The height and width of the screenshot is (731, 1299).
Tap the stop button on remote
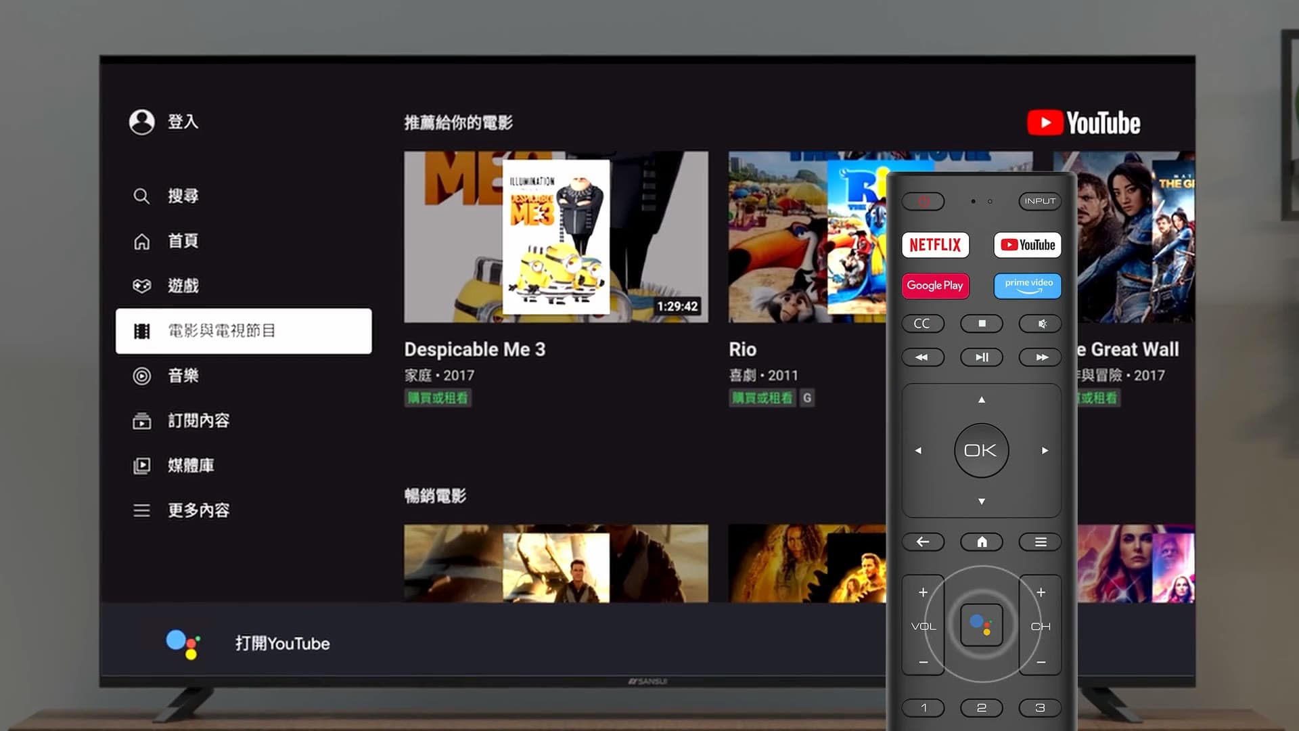click(982, 324)
